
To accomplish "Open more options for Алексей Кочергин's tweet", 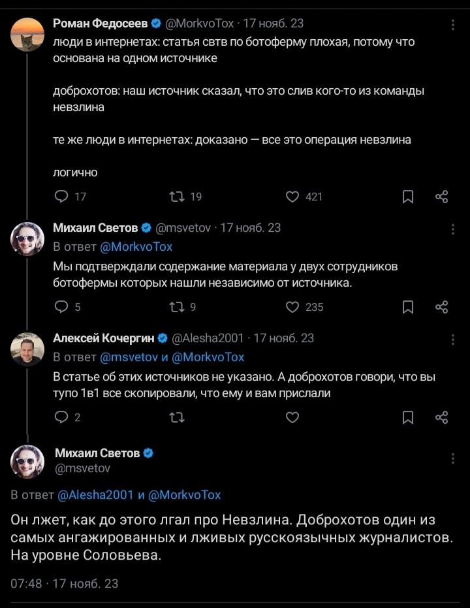I will (x=453, y=340).
